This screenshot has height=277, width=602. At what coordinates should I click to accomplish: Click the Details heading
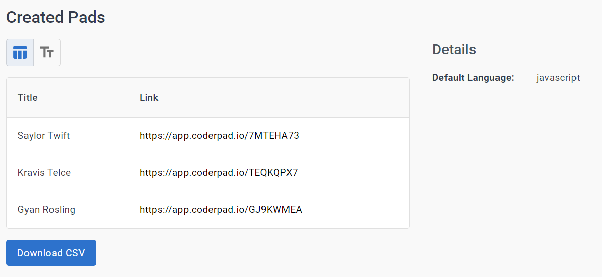coord(454,50)
